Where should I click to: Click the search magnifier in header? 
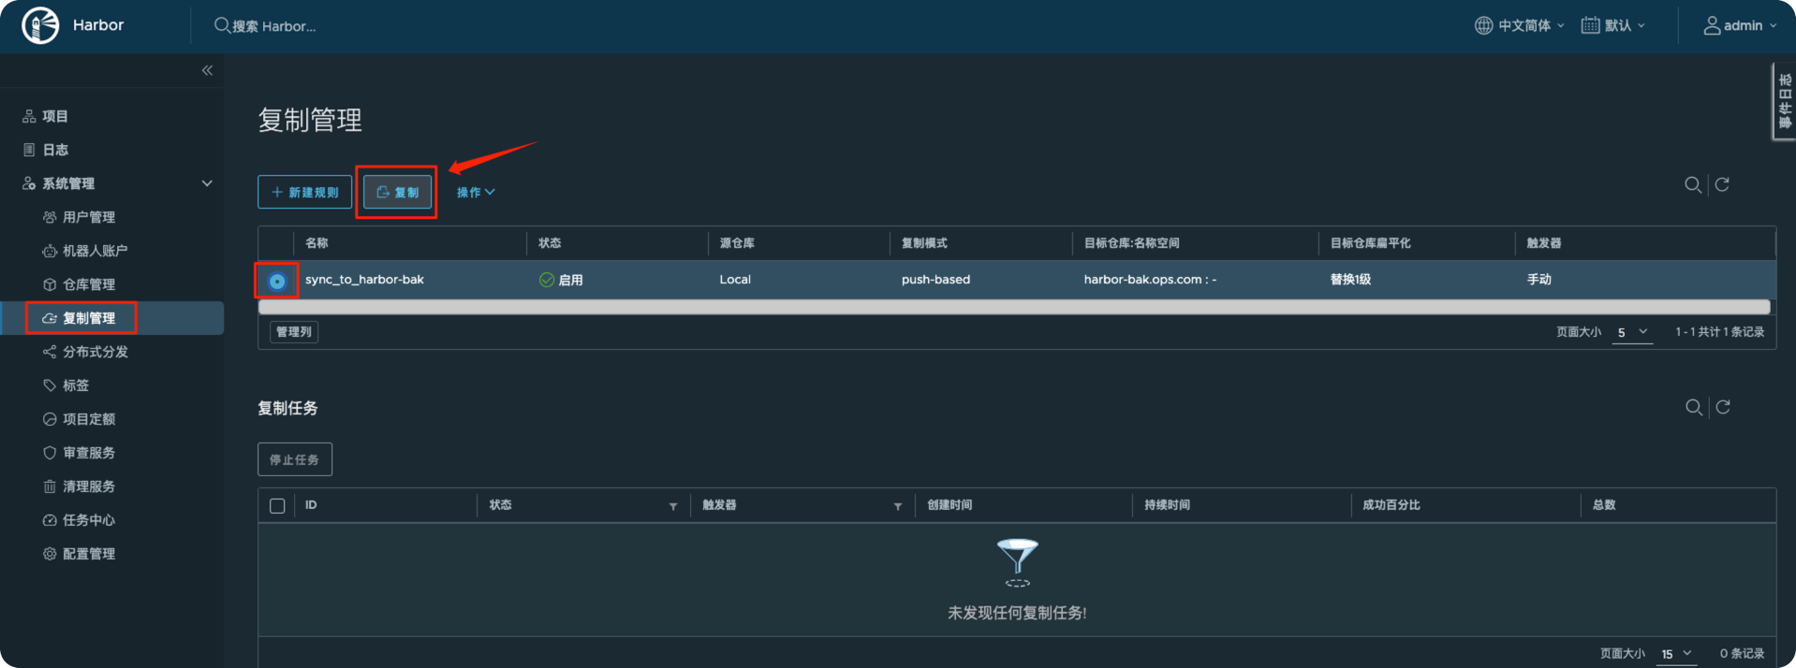click(222, 25)
